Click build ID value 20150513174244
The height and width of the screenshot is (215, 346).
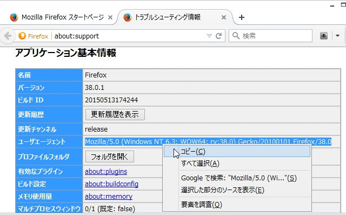pos(111,100)
